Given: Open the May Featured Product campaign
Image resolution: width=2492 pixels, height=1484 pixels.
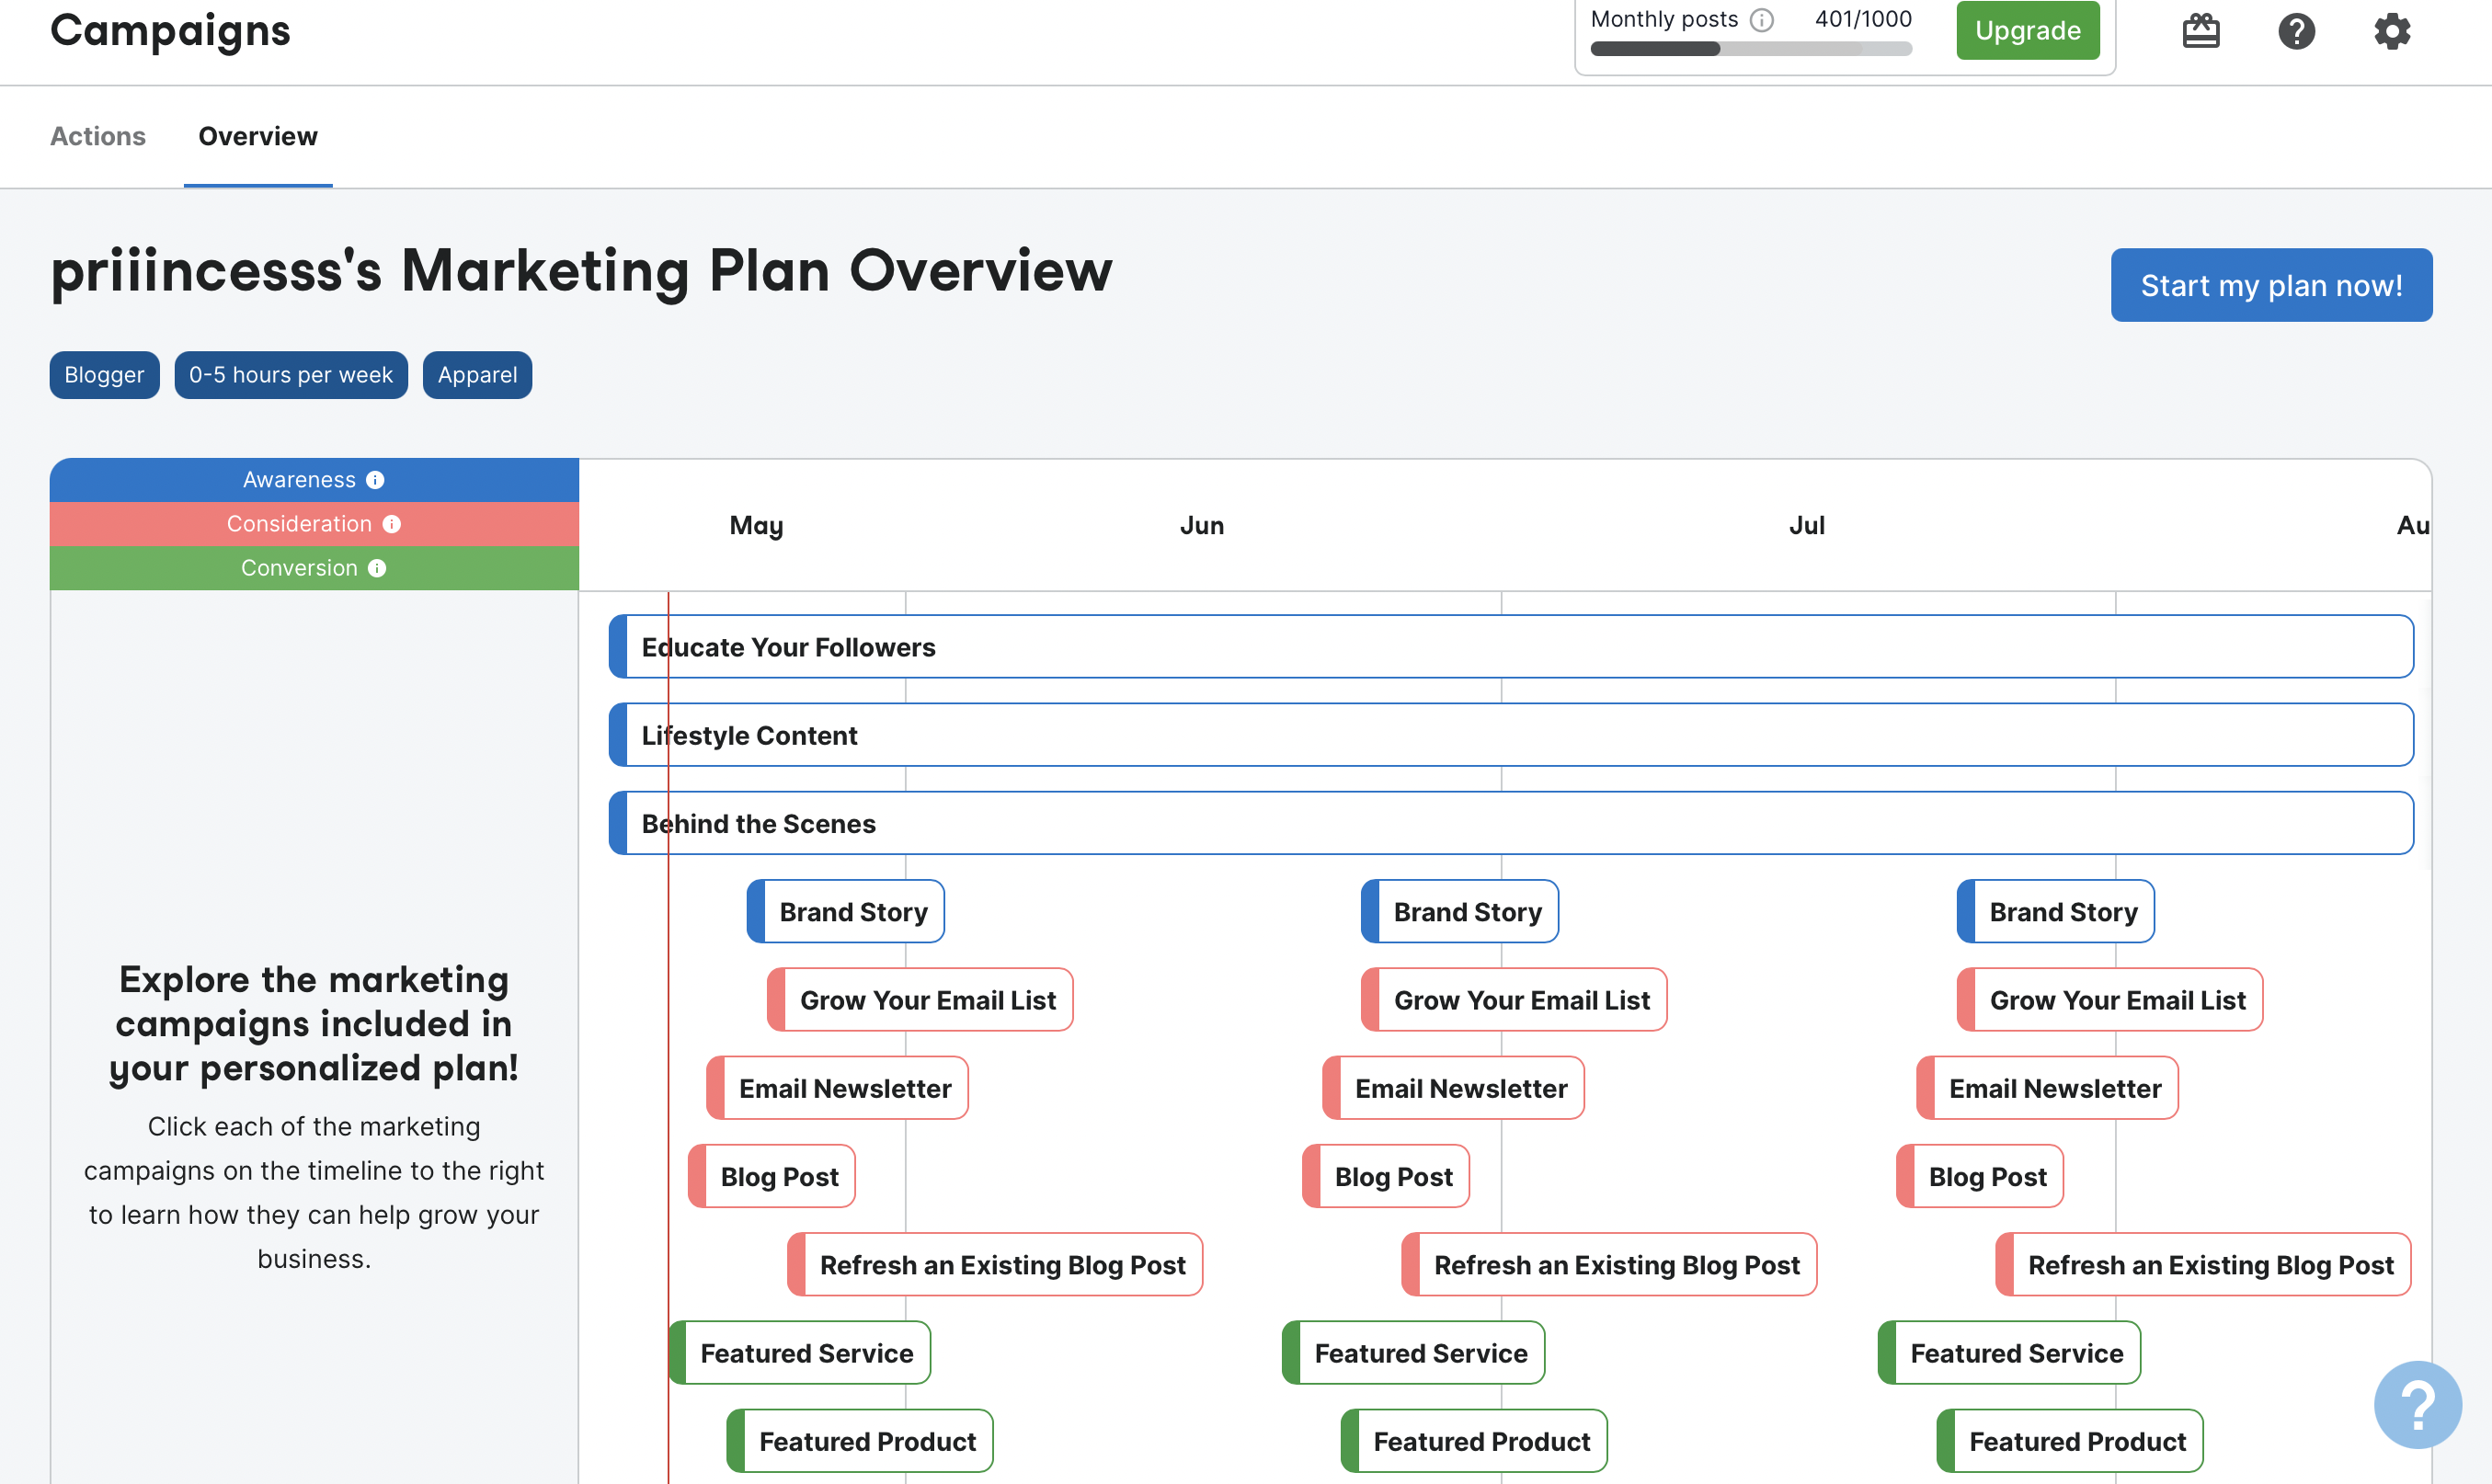Looking at the screenshot, I should pyautogui.click(x=860, y=1441).
